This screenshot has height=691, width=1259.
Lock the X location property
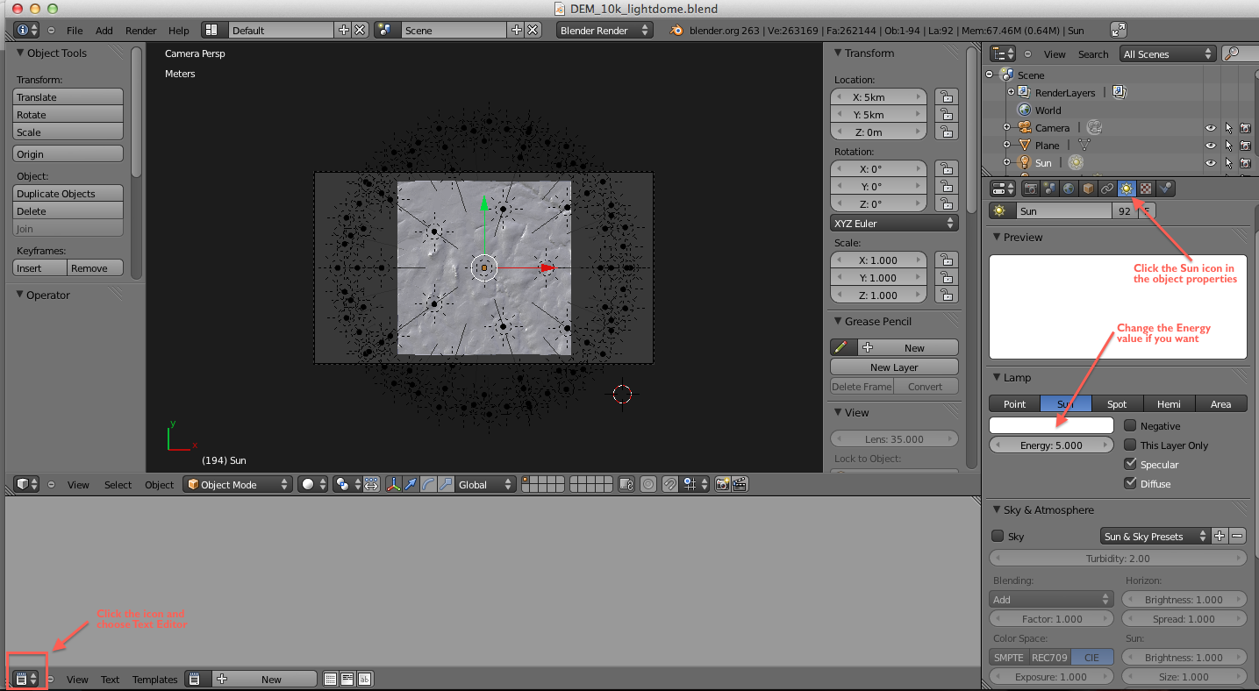945,96
